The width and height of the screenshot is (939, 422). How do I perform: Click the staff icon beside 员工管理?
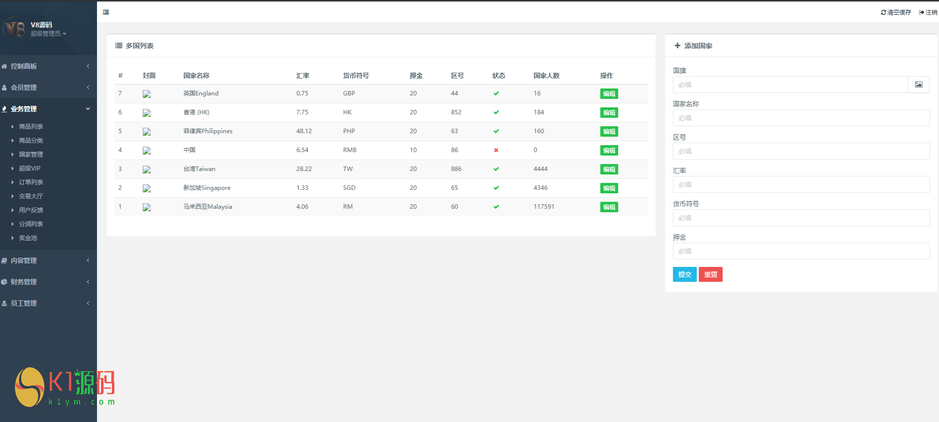point(4,303)
